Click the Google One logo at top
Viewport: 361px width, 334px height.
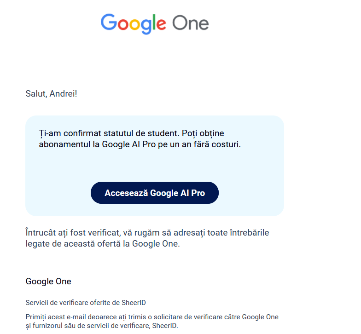(155, 24)
